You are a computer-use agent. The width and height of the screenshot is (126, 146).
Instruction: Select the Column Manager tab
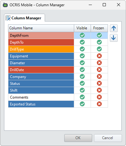click(x=25, y=18)
